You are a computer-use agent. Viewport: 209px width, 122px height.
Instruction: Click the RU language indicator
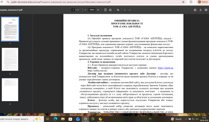(150, 119)
